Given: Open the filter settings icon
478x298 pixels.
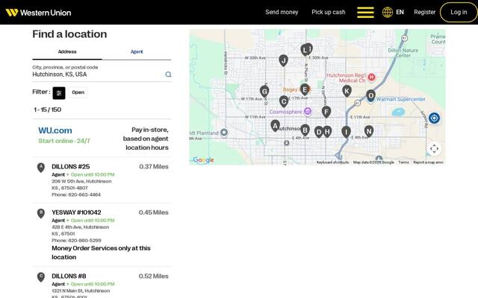Looking at the screenshot, I should pos(59,92).
